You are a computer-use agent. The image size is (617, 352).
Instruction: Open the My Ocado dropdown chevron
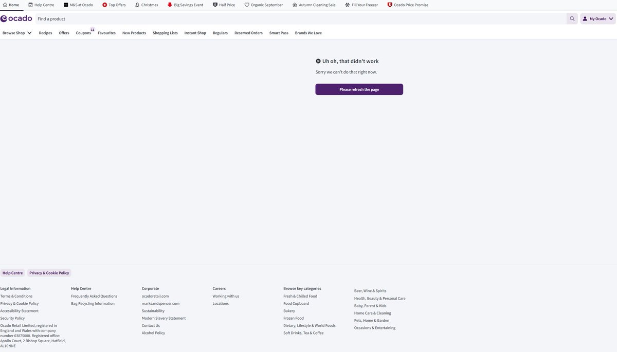pos(611,18)
